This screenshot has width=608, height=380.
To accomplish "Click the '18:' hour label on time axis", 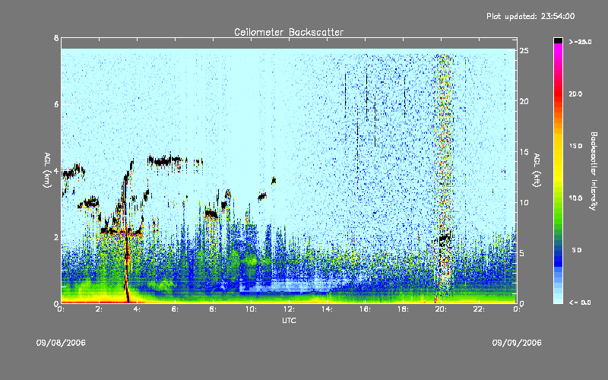I will [x=403, y=309].
